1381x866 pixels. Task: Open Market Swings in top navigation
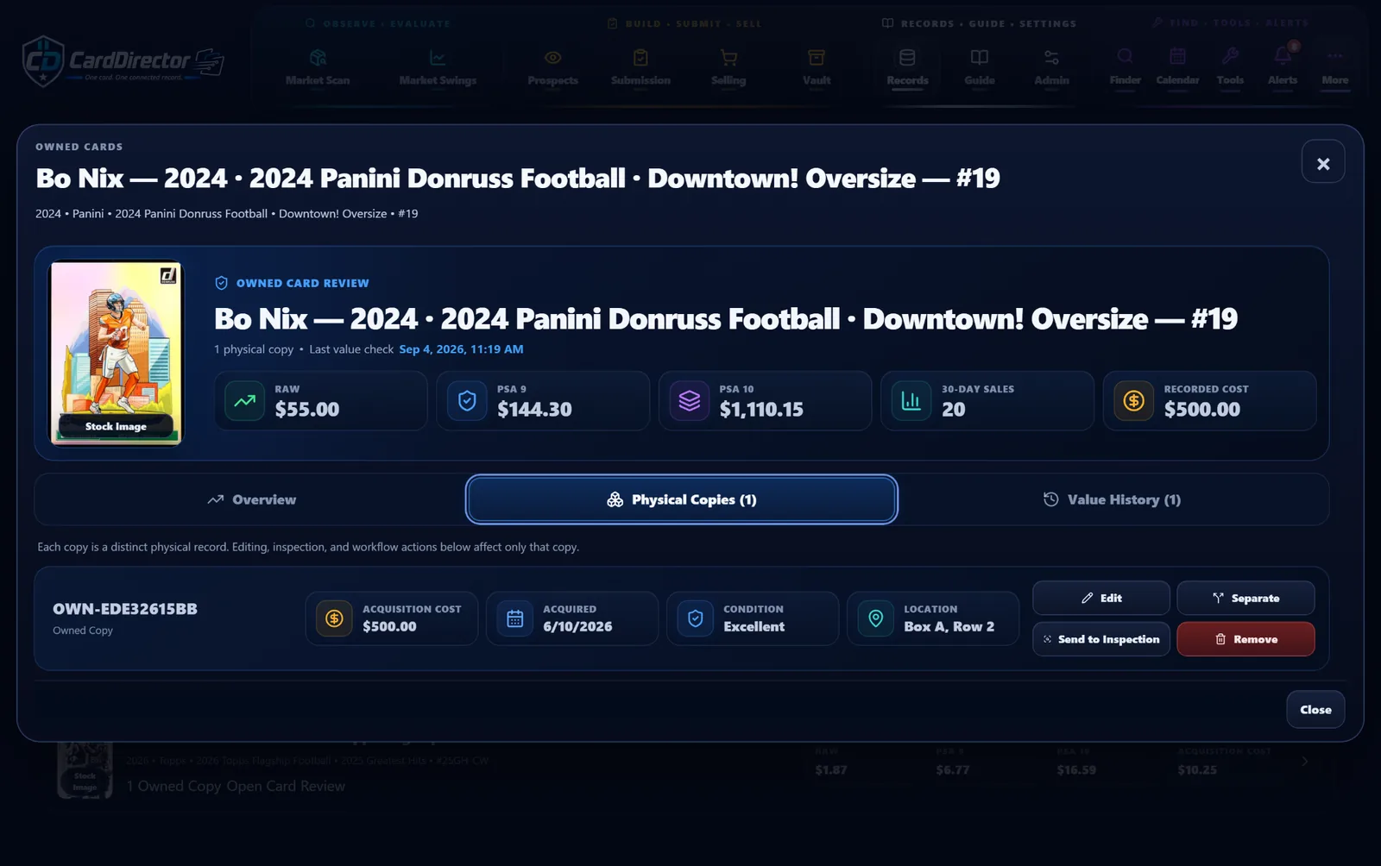438,67
